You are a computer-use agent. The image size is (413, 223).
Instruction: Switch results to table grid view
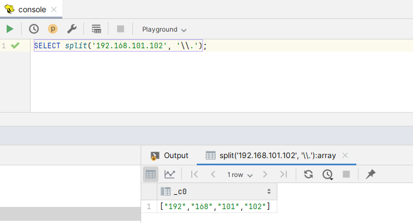[151, 174]
